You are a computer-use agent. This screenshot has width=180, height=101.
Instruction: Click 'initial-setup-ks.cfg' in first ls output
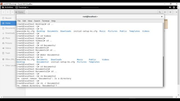[x=85, y=31]
